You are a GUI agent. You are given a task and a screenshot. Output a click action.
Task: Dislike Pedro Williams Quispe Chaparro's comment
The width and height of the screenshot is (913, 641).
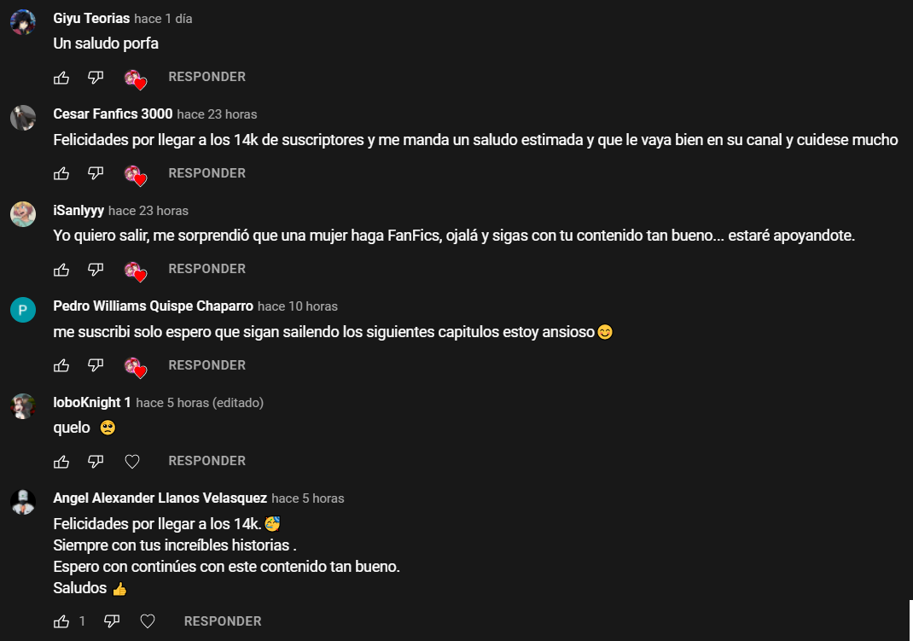[x=96, y=365]
